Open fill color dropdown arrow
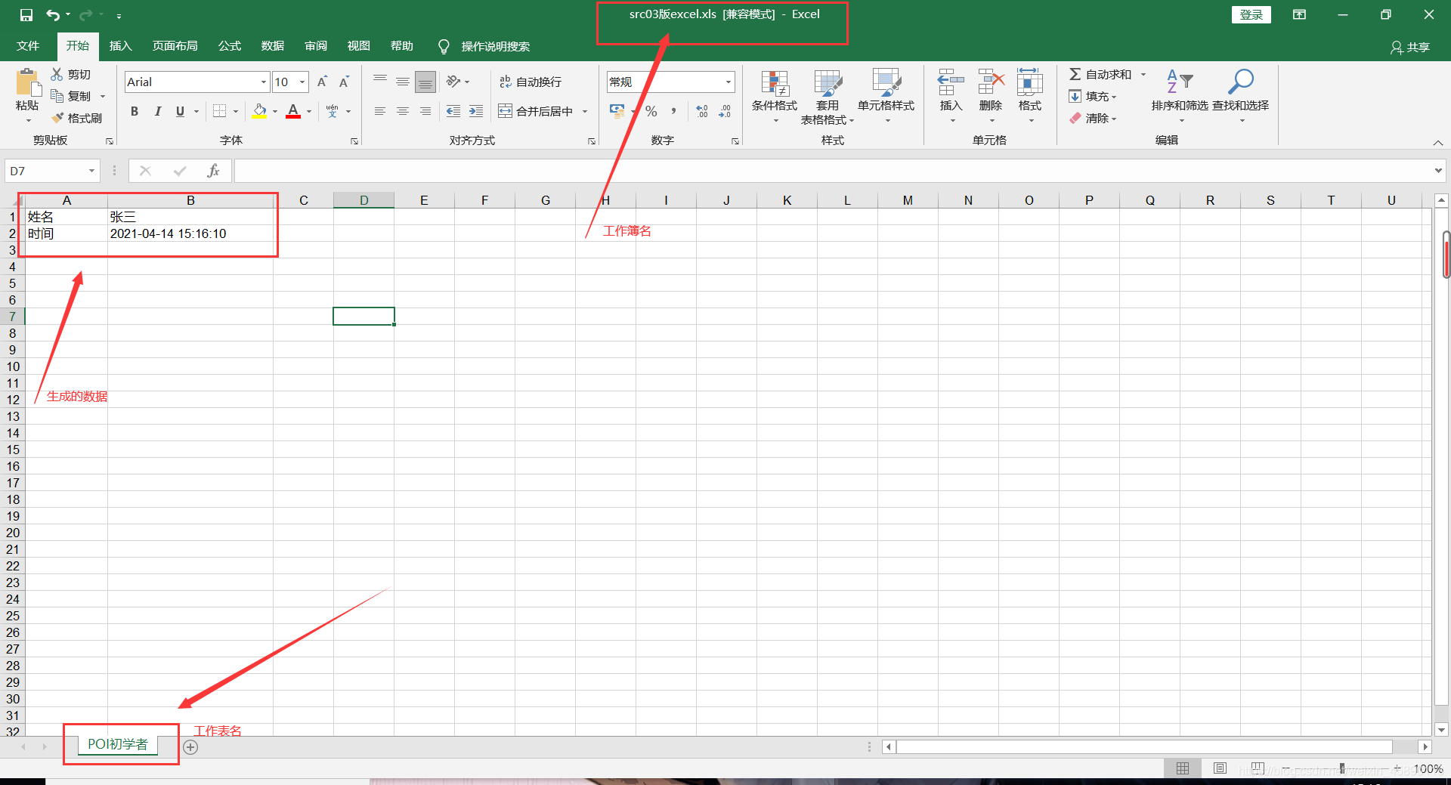Image resolution: width=1451 pixels, height=785 pixels. pos(275,112)
